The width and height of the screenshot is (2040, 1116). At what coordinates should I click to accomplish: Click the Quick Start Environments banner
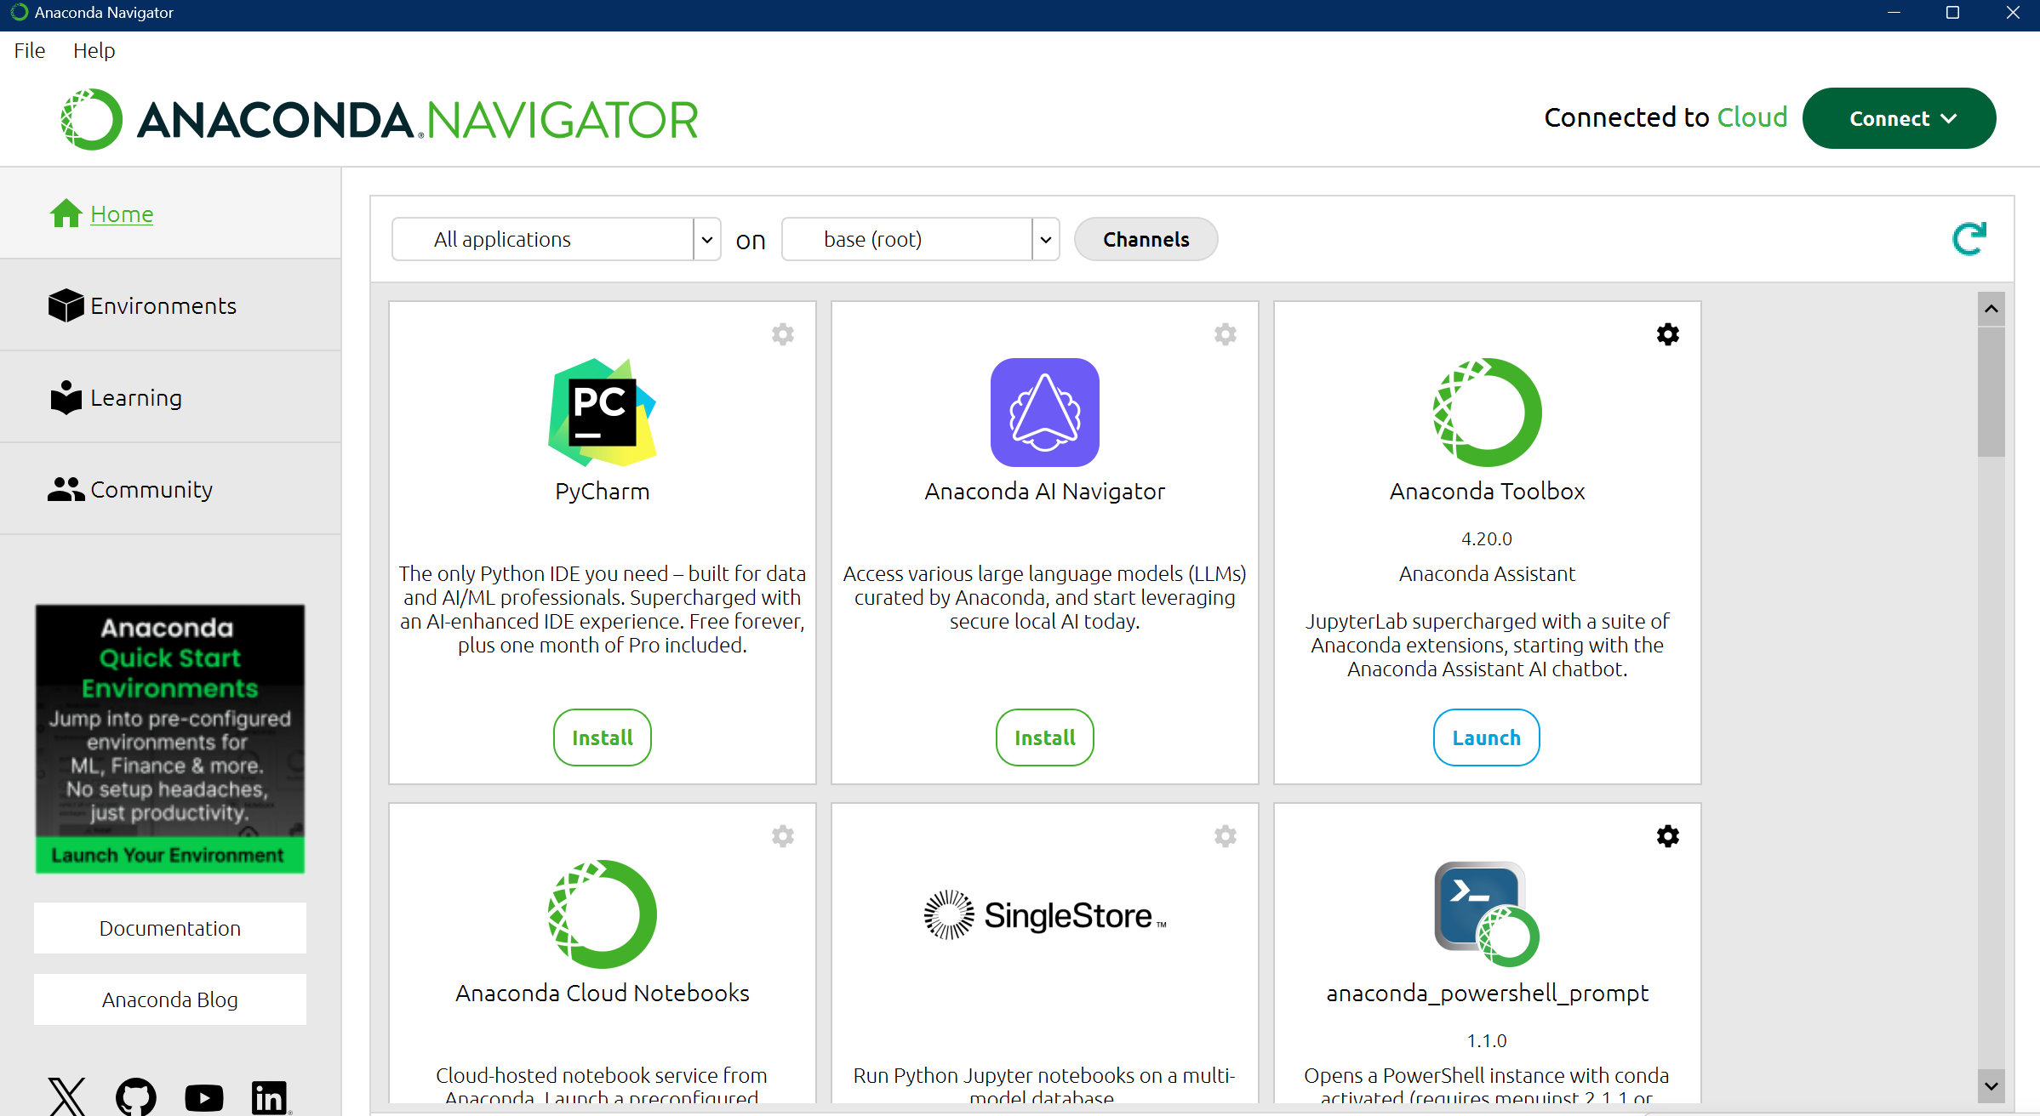(x=169, y=738)
